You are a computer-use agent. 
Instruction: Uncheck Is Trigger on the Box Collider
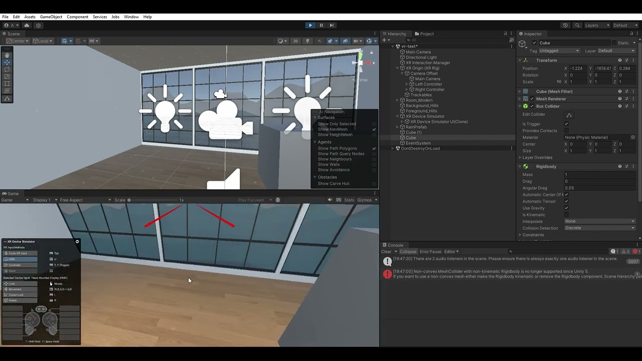(x=567, y=124)
